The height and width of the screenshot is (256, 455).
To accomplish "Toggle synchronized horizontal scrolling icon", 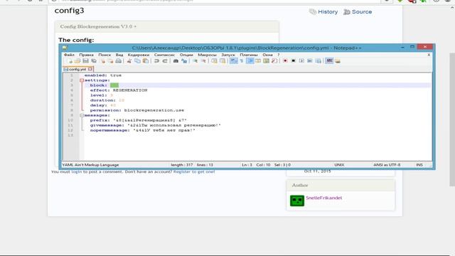I will coord(223,61).
